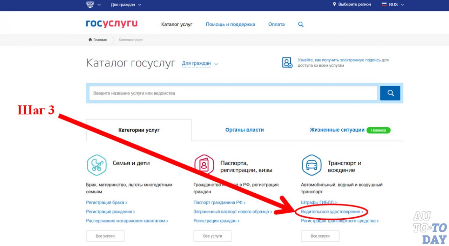Screen dimensions: 449x246
Task: Click the Транспорт и вождение car icon
Action: tap(311, 165)
